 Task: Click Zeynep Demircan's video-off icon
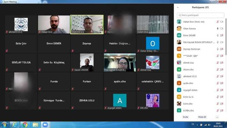pyautogui.click(x=222, y=49)
